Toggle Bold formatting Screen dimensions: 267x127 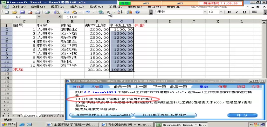click(x=229, y=12)
